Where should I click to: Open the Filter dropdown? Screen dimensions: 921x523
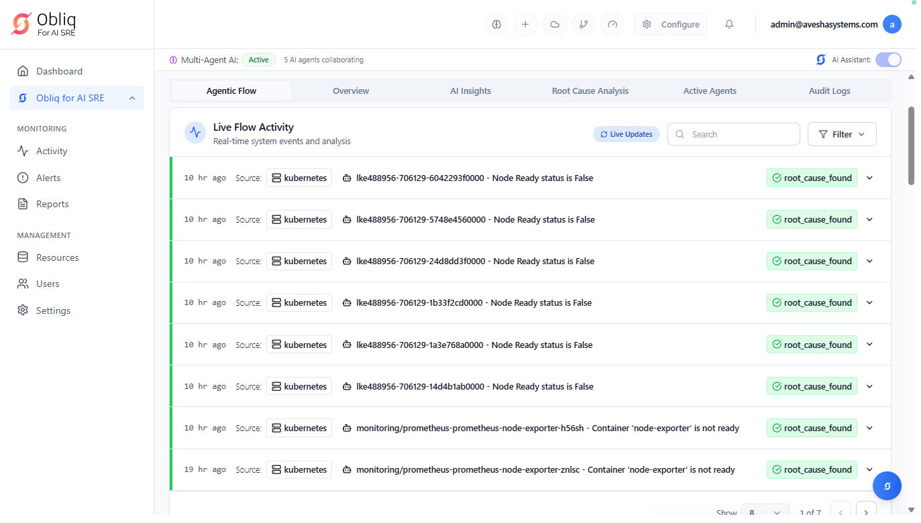[x=842, y=134]
